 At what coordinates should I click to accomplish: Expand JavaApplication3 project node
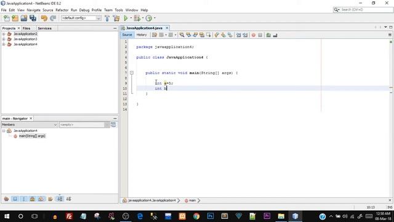click(4, 39)
